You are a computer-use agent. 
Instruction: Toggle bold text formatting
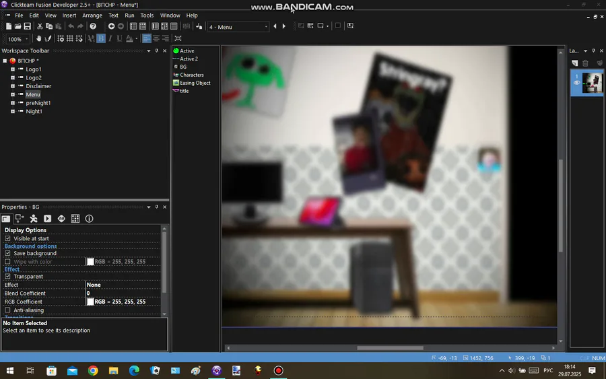[x=101, y=38]
